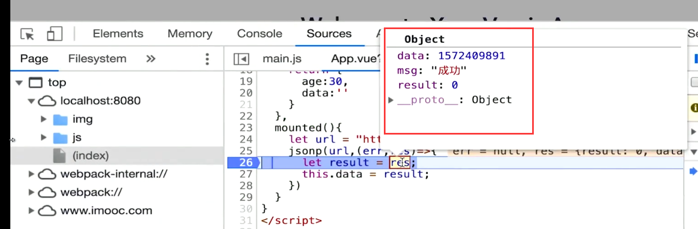Click the cloud icon beside www.imooc.com

coord(48,210)
